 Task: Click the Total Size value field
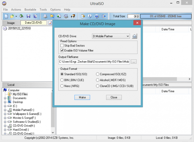tap(133, 16)
